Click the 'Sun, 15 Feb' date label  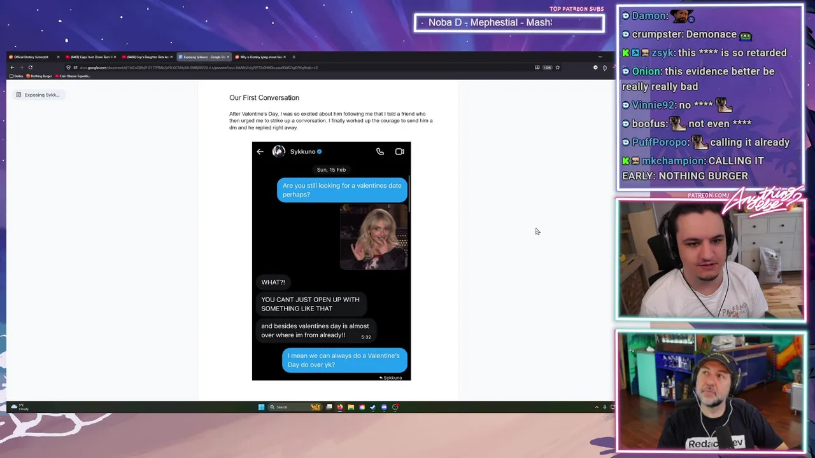(x=331, y=170)
